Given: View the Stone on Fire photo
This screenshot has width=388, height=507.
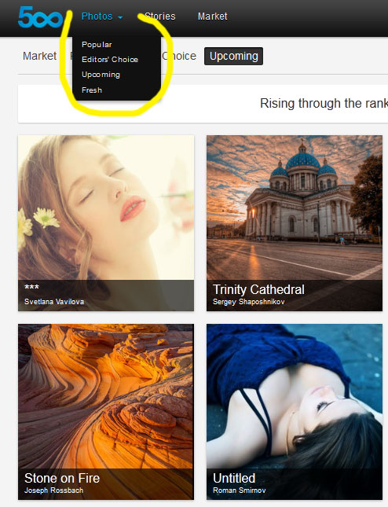Looking at the screenshot, I should [x=106, y=412].
